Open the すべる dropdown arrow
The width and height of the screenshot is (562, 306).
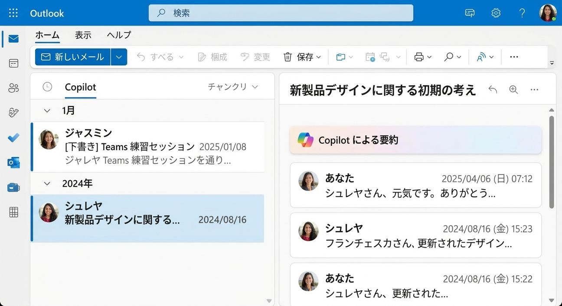(181, 57)
